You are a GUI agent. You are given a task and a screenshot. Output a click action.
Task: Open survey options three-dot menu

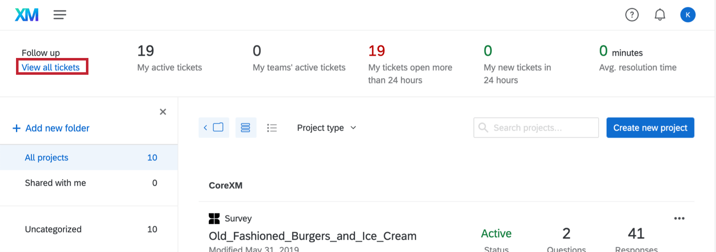click(679, 218)
